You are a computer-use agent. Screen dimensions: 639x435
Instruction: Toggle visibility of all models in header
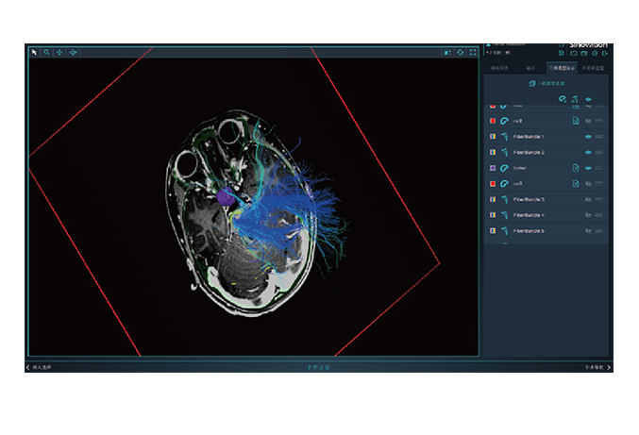coord(589,97)
